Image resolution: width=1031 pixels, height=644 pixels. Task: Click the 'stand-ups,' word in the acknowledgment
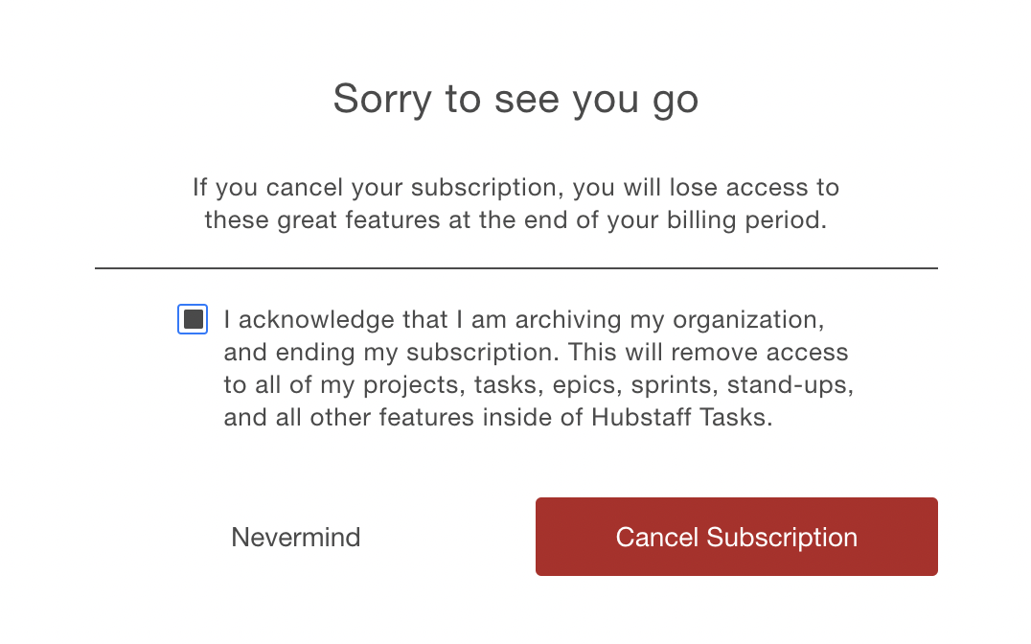pos(790,385)
